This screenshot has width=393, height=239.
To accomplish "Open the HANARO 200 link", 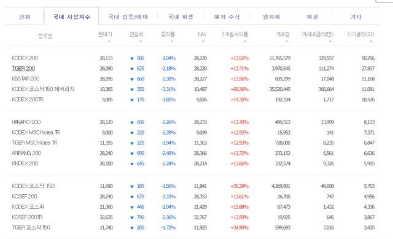I will (26, 122).
